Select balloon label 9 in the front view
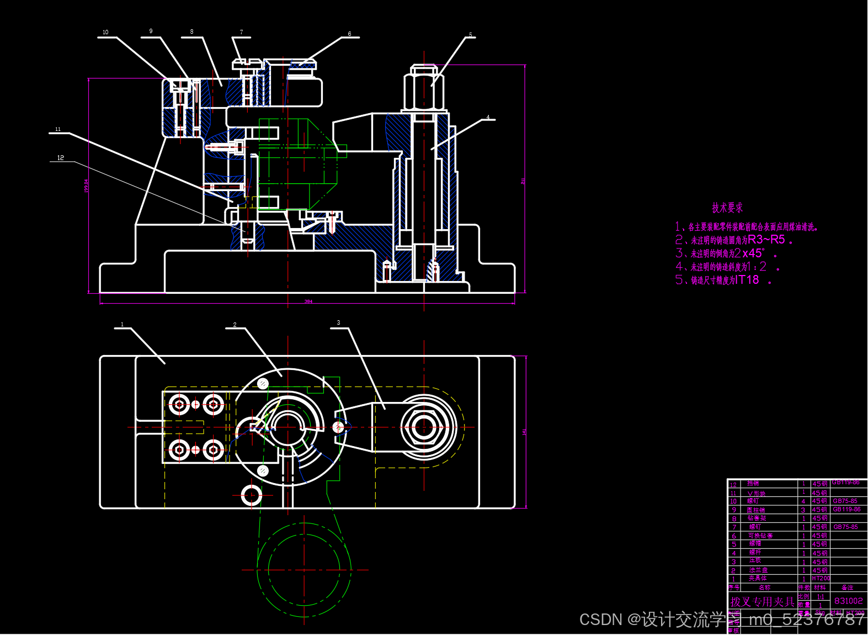 (x=151, y=31)
